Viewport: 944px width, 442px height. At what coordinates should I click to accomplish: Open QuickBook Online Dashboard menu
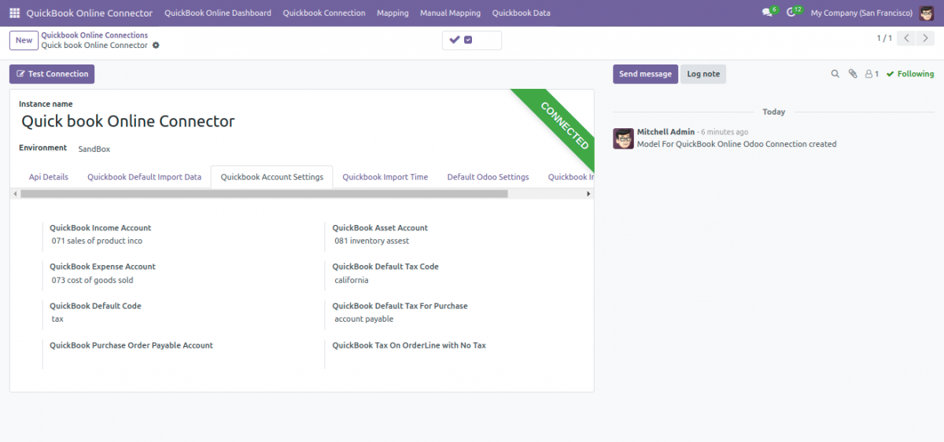tap(218, 13)
